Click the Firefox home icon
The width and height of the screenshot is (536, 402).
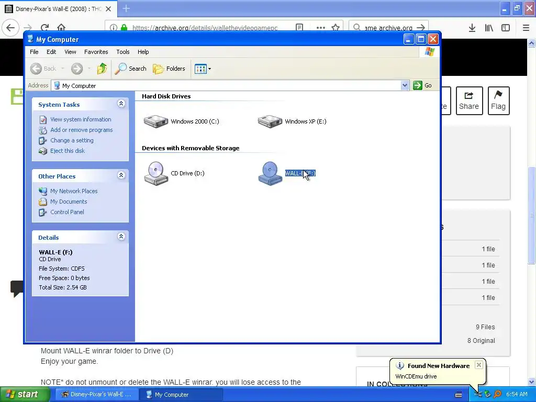pos(61,27)
